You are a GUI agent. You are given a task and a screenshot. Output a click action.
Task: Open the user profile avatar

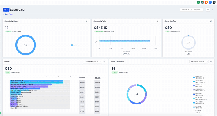pos(214,2)
